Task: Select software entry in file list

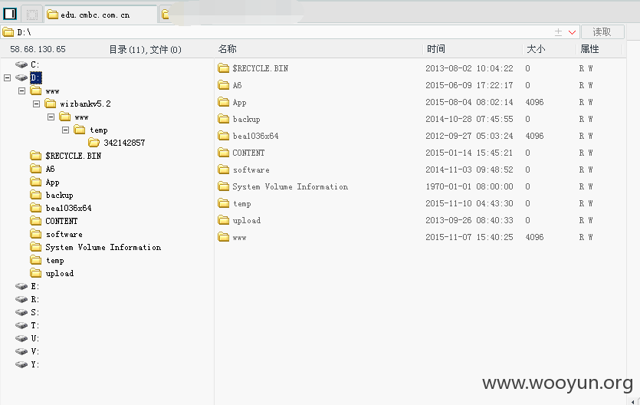Action: [x=251, y=170]
